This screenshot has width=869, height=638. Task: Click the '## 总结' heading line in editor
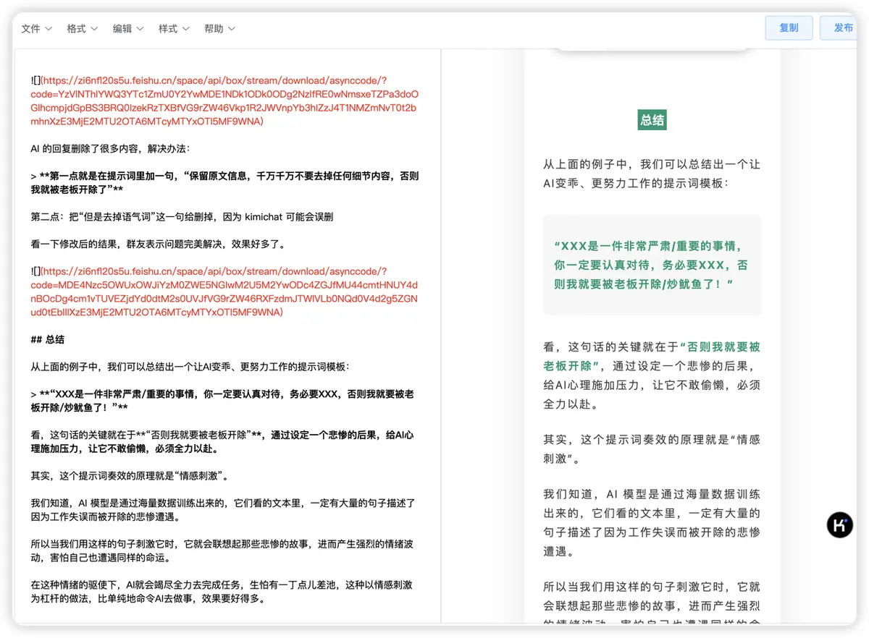(x=48, y=339)
